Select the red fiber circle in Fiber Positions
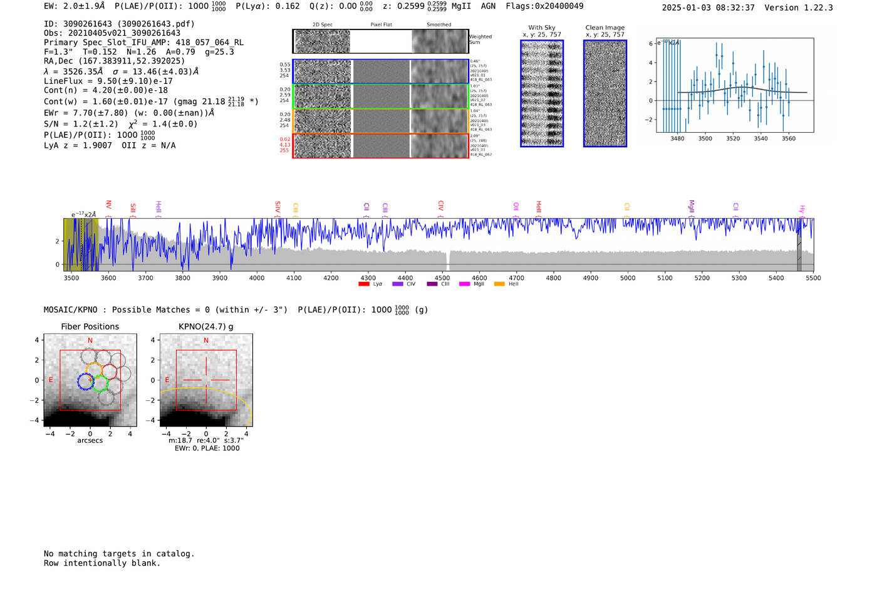This screenshot has height=597, width=877. [109, 373]
